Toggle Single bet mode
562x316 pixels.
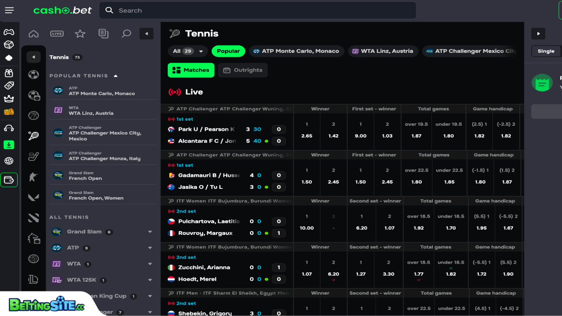[x=546, y=51]
